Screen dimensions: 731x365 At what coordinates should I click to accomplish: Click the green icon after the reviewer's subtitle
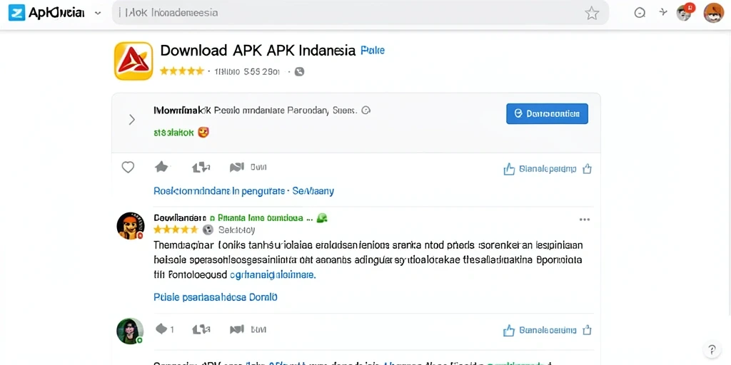[x=322, y=217]
